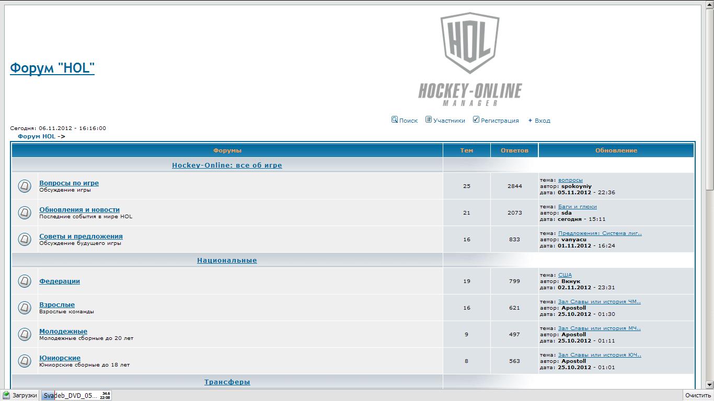Click forum icon beside Советы и предложения

pos(25,239)
